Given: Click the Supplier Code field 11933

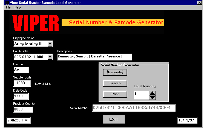Looking at the screenshot, I should point(22,83).
